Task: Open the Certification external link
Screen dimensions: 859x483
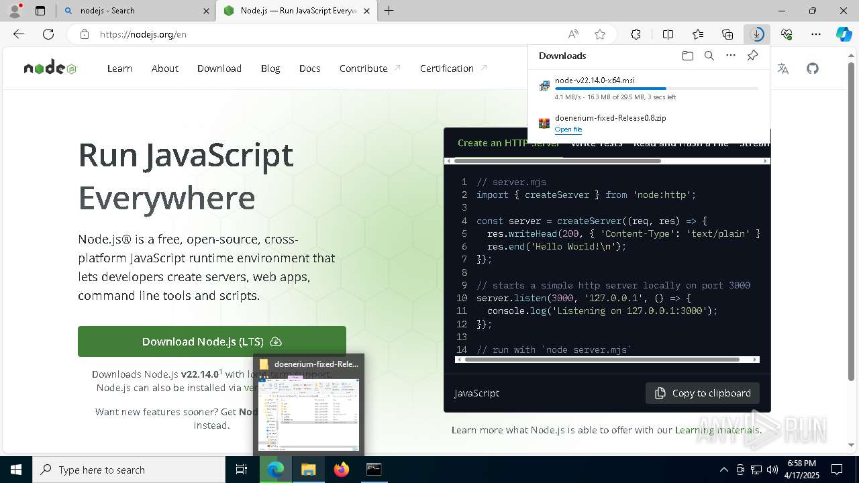Action: [453, 68]
